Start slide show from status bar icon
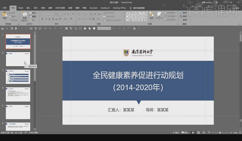The height and width of the screenshot is (141, 242). point(209,133)
